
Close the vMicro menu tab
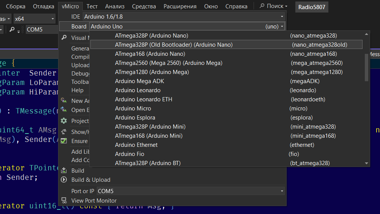click(70, 6)
